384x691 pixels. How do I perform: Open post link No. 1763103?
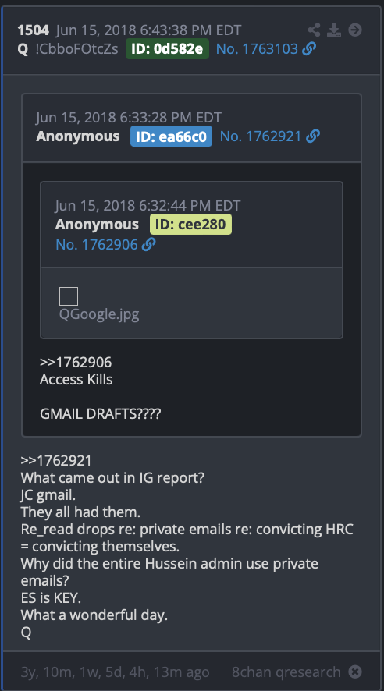coord(257,49)
